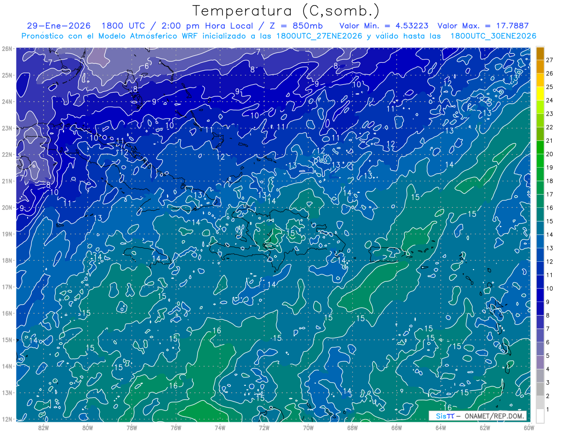The image size is (562, 434).
Task: Click the initialization time "1800UTC_27ENE2026"
Action: click(x=319, y=36)
